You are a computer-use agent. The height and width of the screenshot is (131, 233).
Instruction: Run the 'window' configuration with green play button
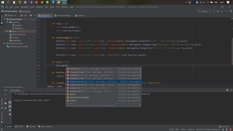pyautogui.click(x=214, y=11)
